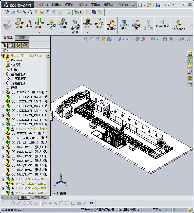This screenshot has width=194, height=213.
Task: Open the 工具(T) menu
Action: click(95, 5)
